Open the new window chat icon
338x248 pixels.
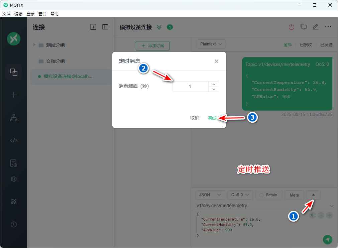[x=304, y=27]
